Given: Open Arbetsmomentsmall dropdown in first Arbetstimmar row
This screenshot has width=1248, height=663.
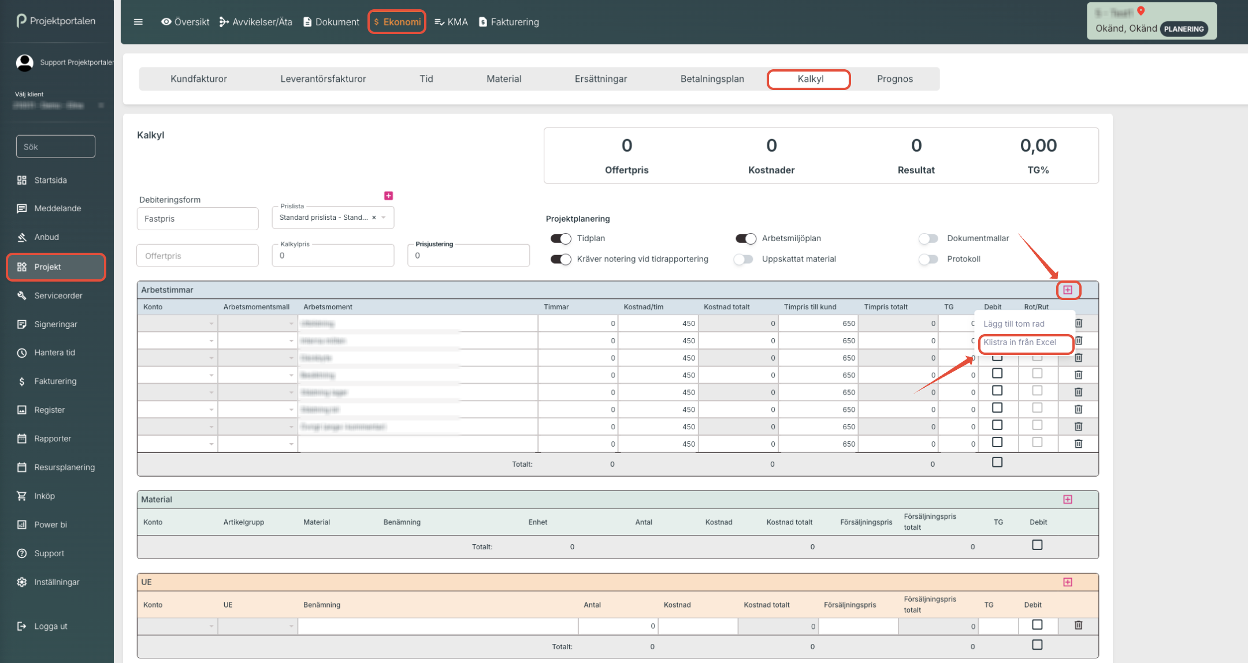Looking at the screenshot, I should (x=291, y=324).
